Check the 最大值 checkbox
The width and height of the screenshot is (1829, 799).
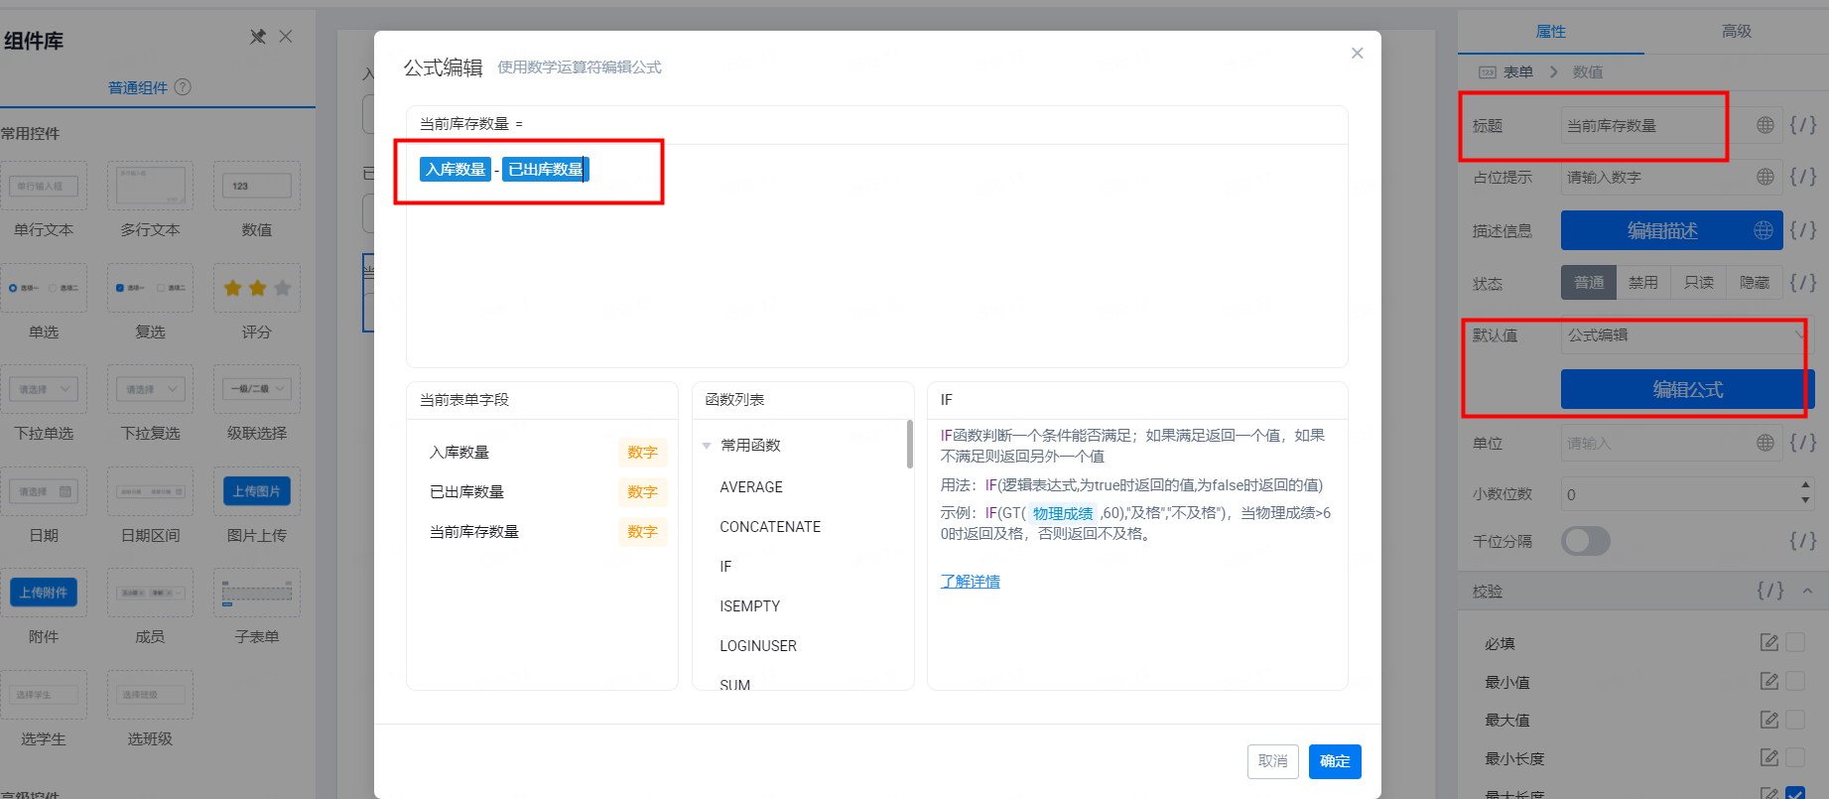1795,720
